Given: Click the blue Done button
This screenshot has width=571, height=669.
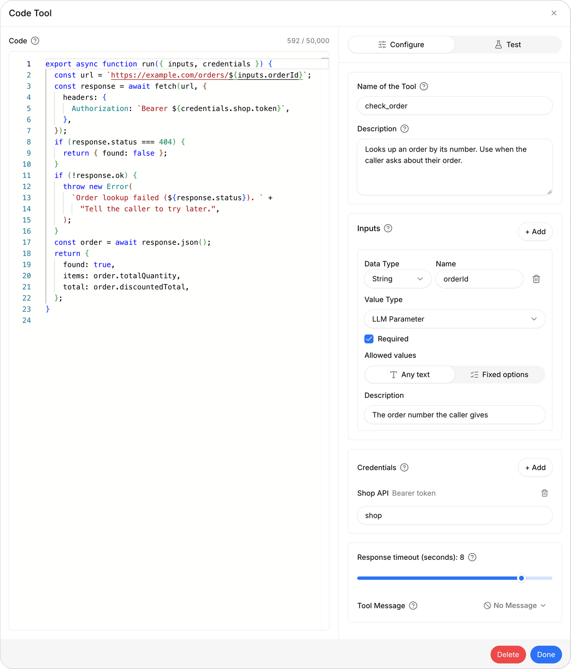Looking at the screenshot, I should (x=546, y=655).
